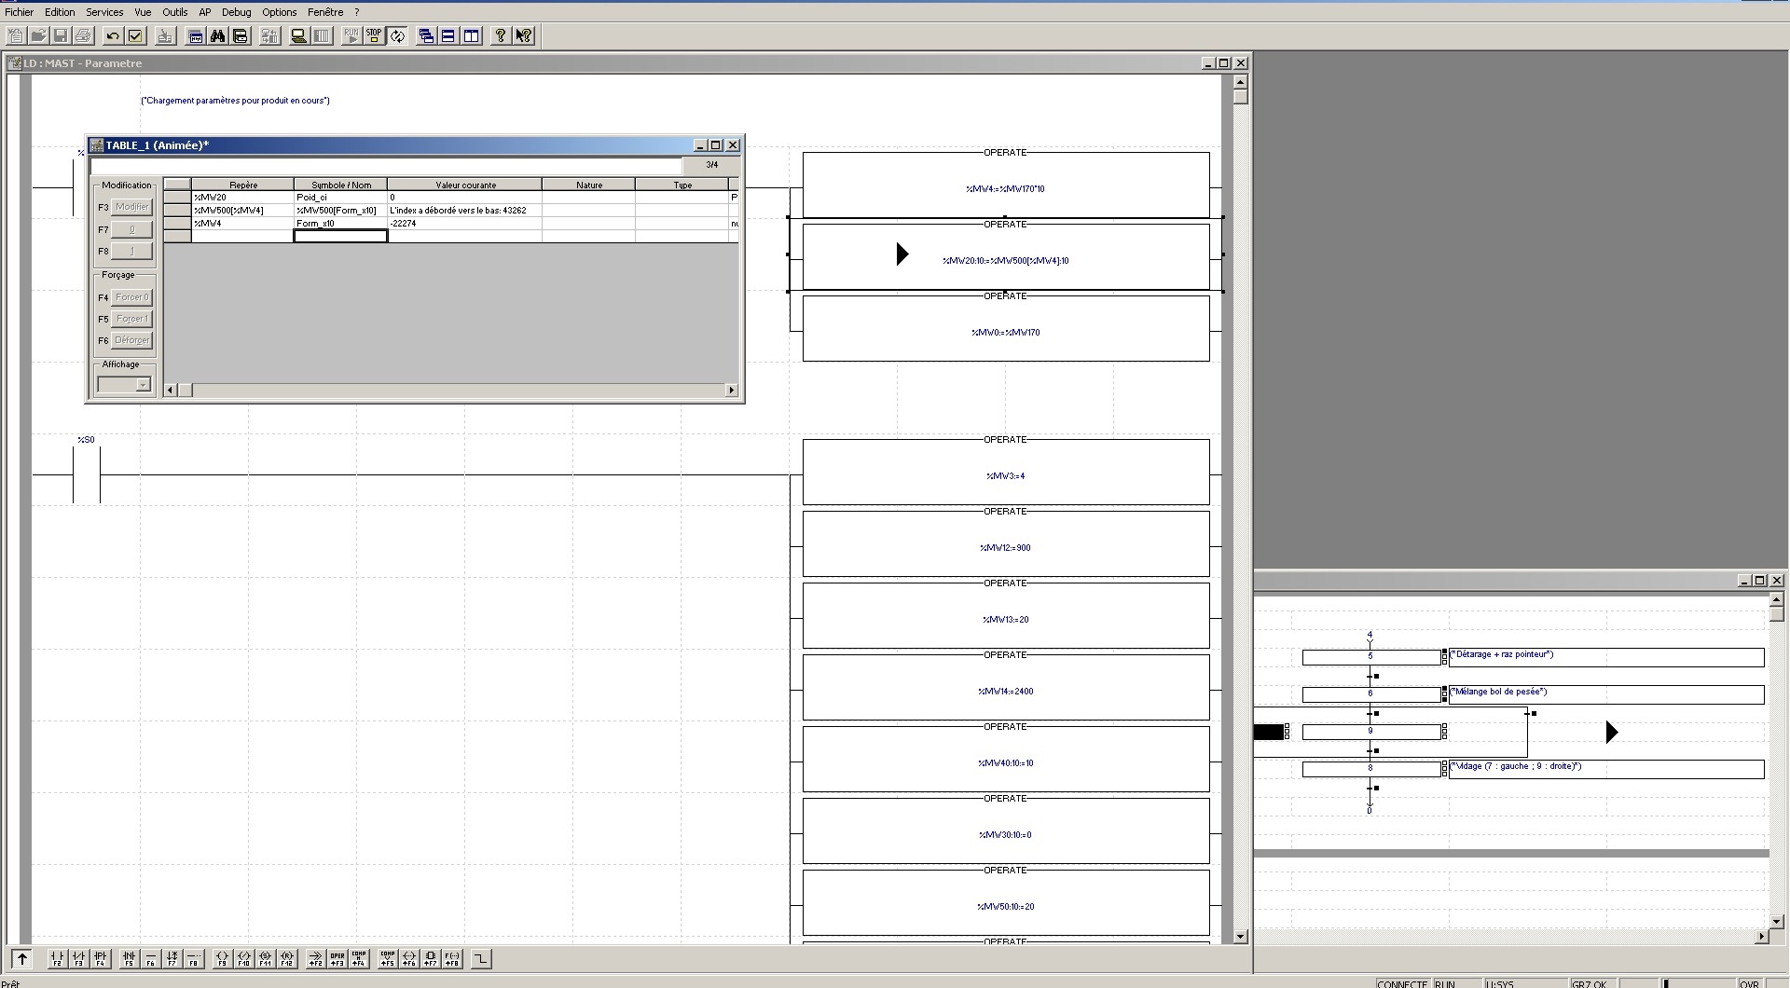Insert a normally closed contact (F3)
The image size is (1790, 988).
78,958
